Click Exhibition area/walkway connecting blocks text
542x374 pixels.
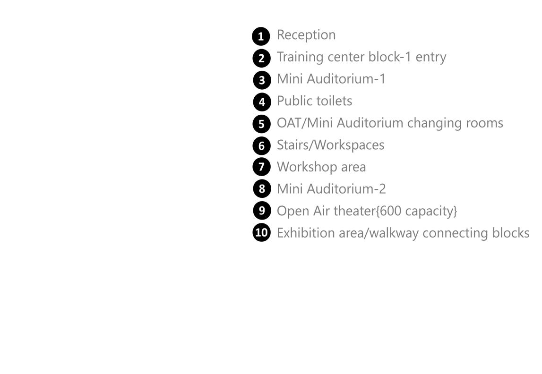(403, 233)
